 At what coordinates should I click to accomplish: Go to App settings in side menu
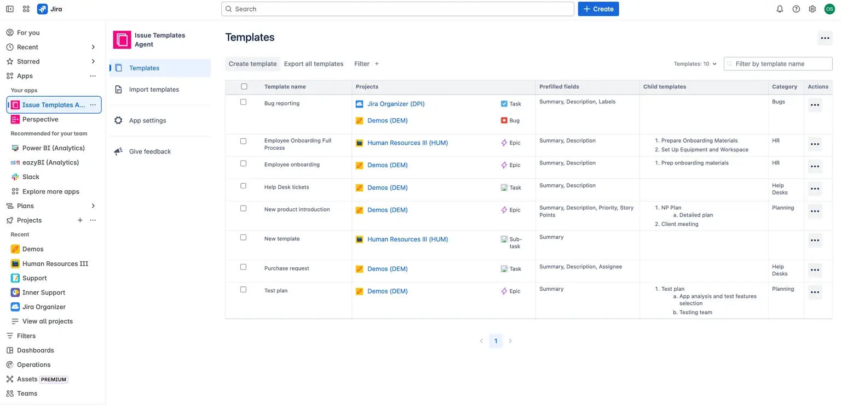147,121
